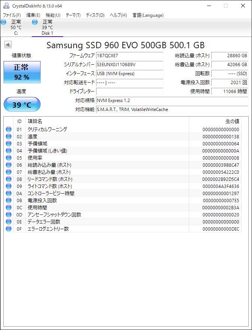
Task: Open the 機能(U) menu
Action: tap(53, 15)
